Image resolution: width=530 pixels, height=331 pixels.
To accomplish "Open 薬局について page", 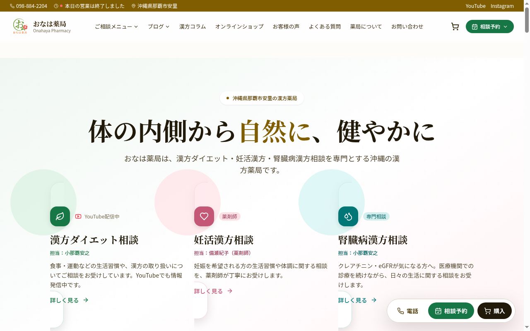I will click(366, 26).
